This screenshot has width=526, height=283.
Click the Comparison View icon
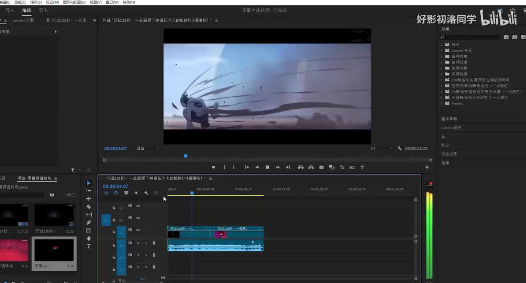(332, 167)
